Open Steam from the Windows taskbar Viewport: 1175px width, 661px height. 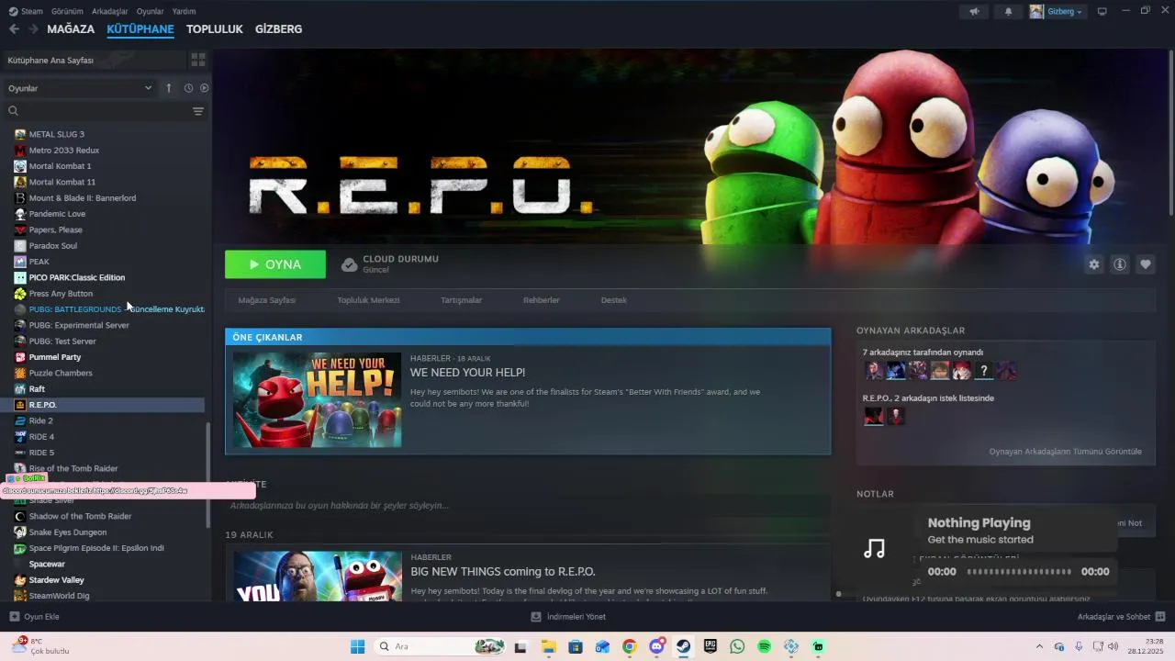tap(684, 646)
